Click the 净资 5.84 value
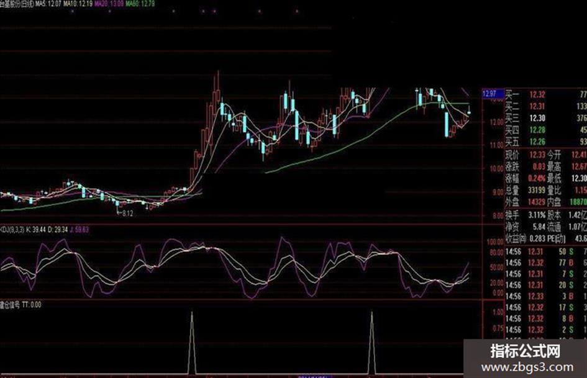 539,227
